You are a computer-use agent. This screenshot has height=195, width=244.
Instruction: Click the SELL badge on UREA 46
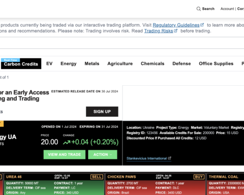(x=97, y=177)
